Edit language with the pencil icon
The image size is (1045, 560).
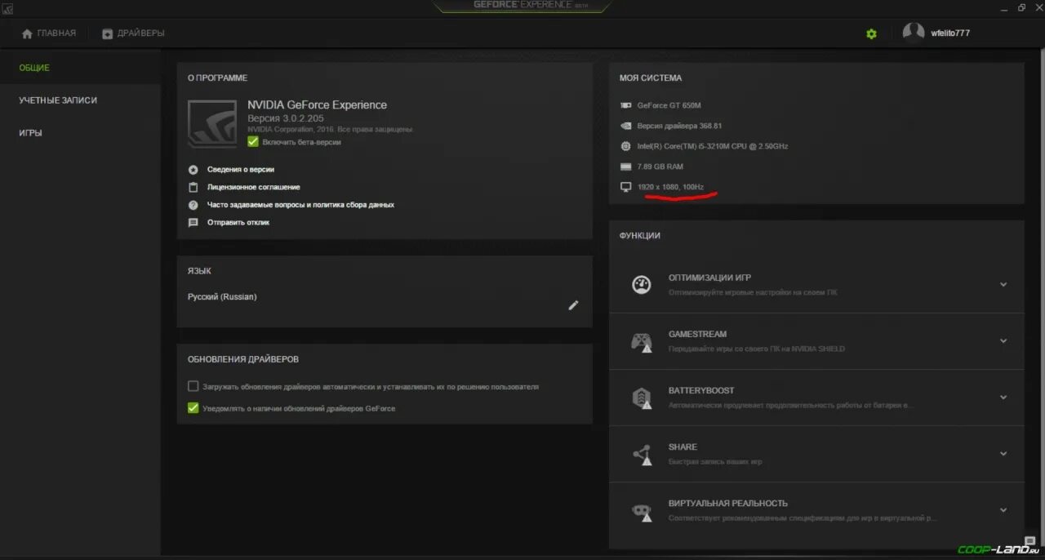click(573, 305)
